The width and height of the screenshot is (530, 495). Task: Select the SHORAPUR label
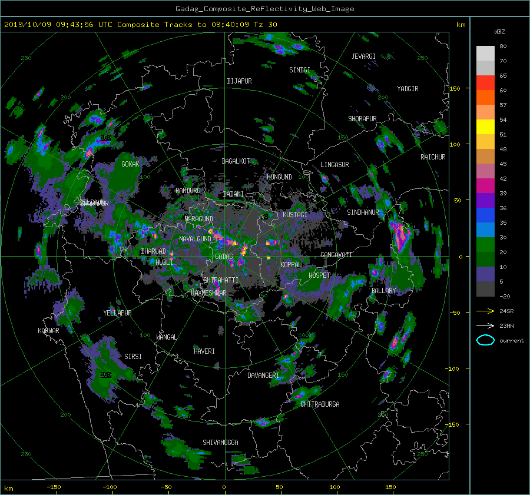point(362,119)
